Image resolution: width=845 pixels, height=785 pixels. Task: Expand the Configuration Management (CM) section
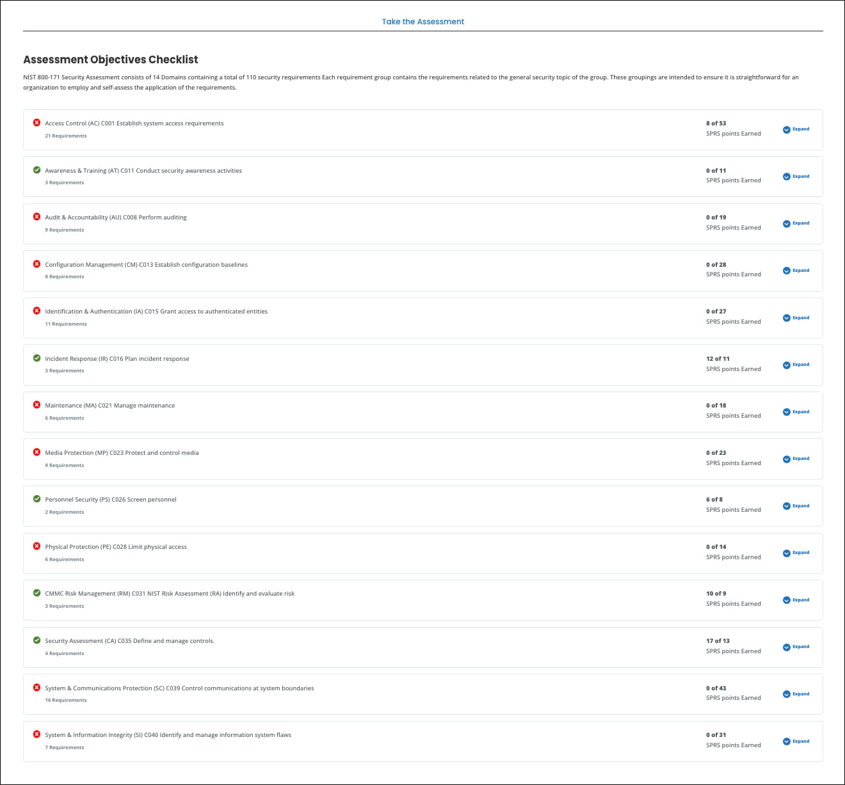(x=796, y=271)
